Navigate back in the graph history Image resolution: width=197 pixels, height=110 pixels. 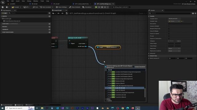click(58, 13)
